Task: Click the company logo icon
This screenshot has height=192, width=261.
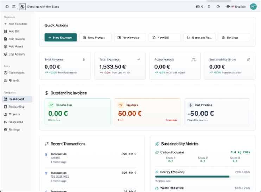Action: [x=23, y=6]
